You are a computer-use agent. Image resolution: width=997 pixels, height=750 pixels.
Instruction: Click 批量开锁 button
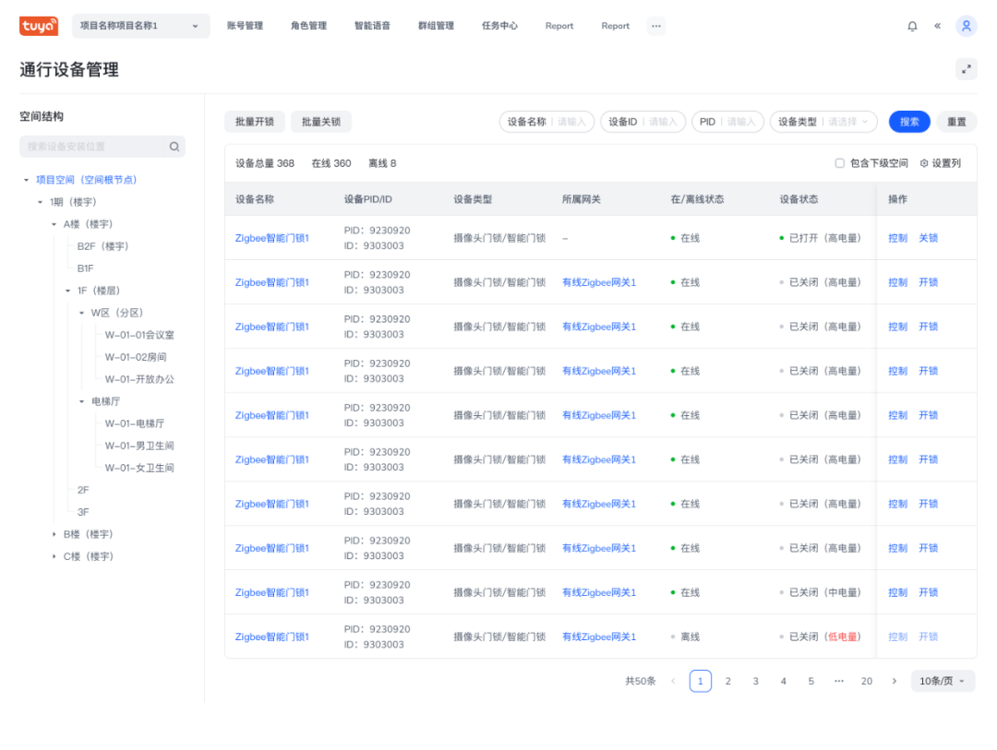point(255,122)
